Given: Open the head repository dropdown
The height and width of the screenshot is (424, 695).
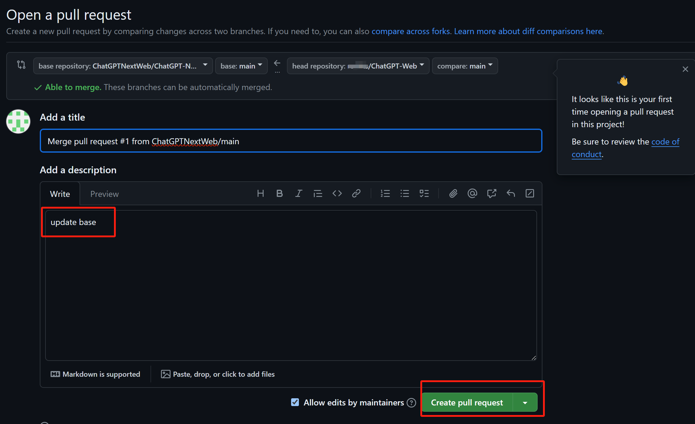Looking at the screenshot, I should coord(358,66).
